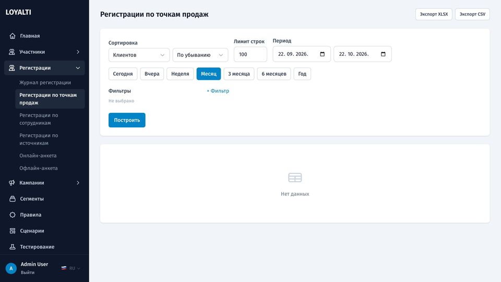Click the Кампании megaphone icon
Screen dimensions: 501x282
12,183
